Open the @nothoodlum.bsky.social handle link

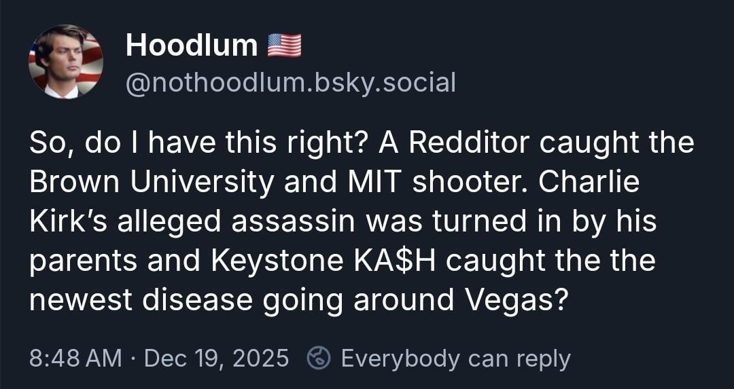tap(291, 83)
